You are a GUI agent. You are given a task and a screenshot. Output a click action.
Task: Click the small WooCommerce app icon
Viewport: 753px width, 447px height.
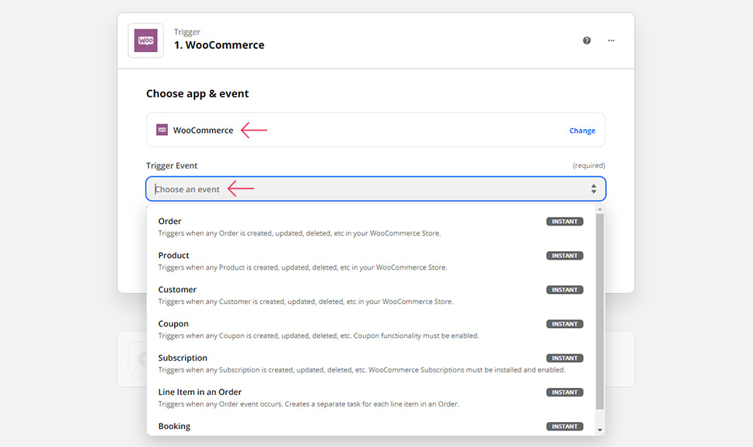pos(162,130)
